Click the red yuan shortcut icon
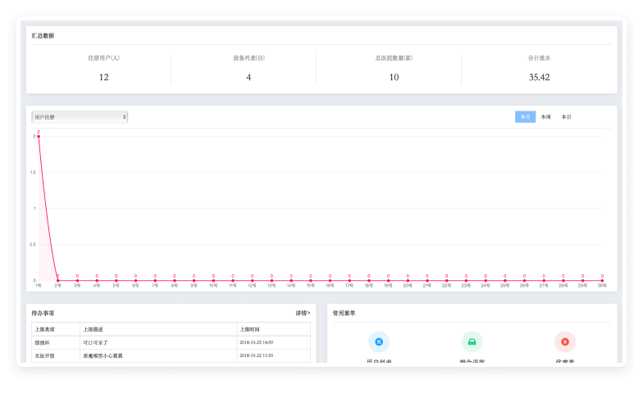The width and height of the screenshot is (643, 393). 564,341
